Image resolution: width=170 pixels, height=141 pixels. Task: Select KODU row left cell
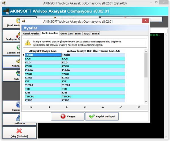point(43,66)
